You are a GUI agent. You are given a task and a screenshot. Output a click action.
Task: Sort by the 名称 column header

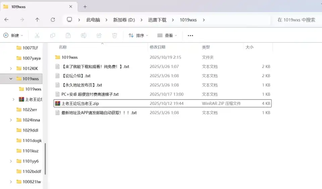63,47
